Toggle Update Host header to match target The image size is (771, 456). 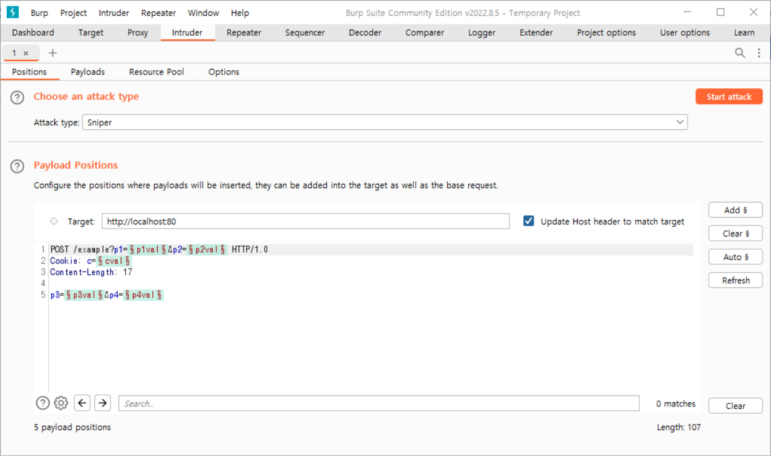[x=529, y=221]
